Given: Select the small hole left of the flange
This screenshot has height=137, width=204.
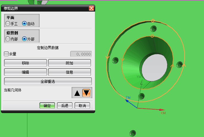Looking at the screenshot, I should click(115, 60).
